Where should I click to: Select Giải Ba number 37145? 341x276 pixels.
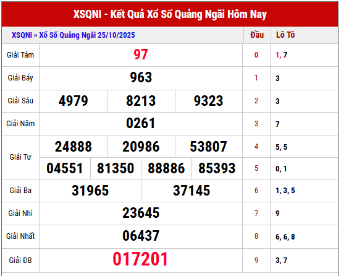click(192, 191)
